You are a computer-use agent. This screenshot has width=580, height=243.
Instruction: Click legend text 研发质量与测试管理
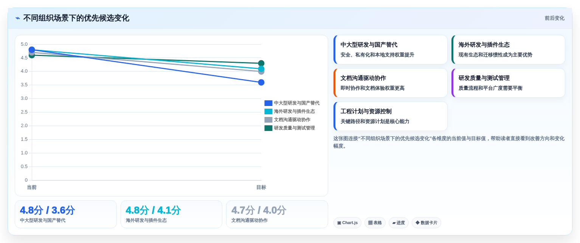pyautogui.click(x=295, y=128)
